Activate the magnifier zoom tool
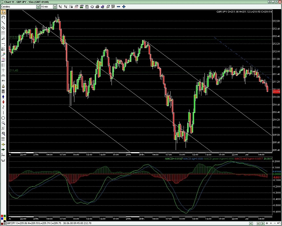Viewport: 282px width, 226px height. tap(3, 123)
